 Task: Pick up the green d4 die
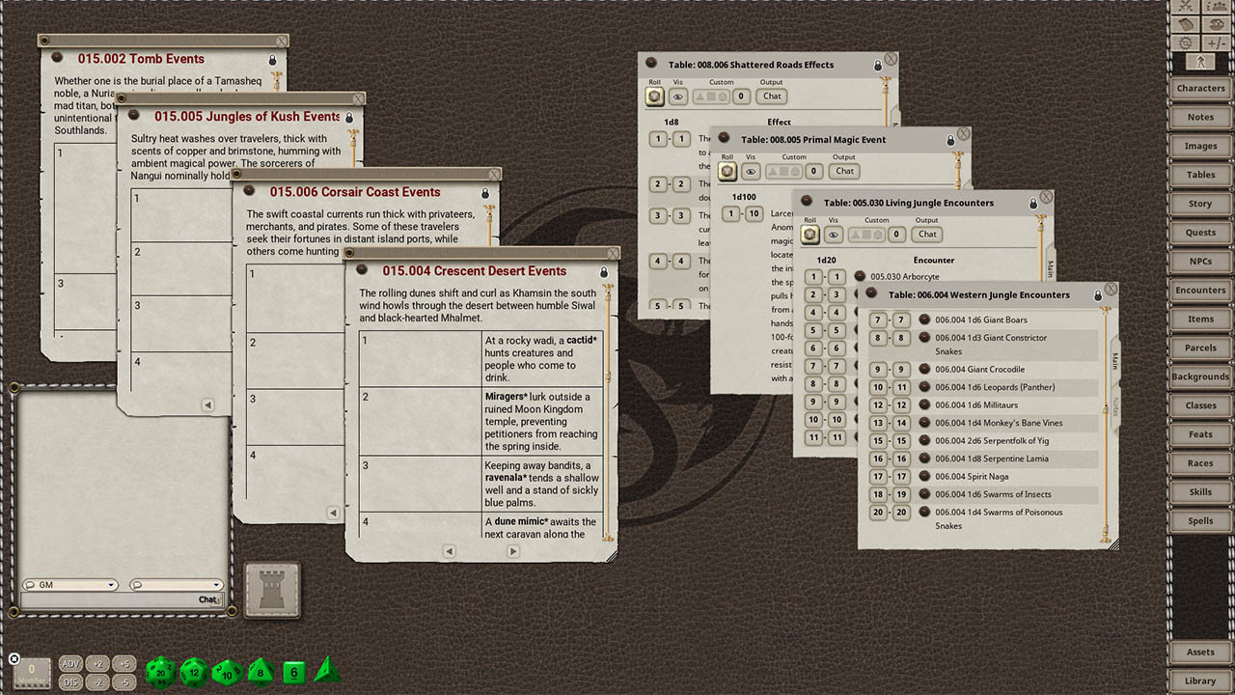click(x=327, y=671)
